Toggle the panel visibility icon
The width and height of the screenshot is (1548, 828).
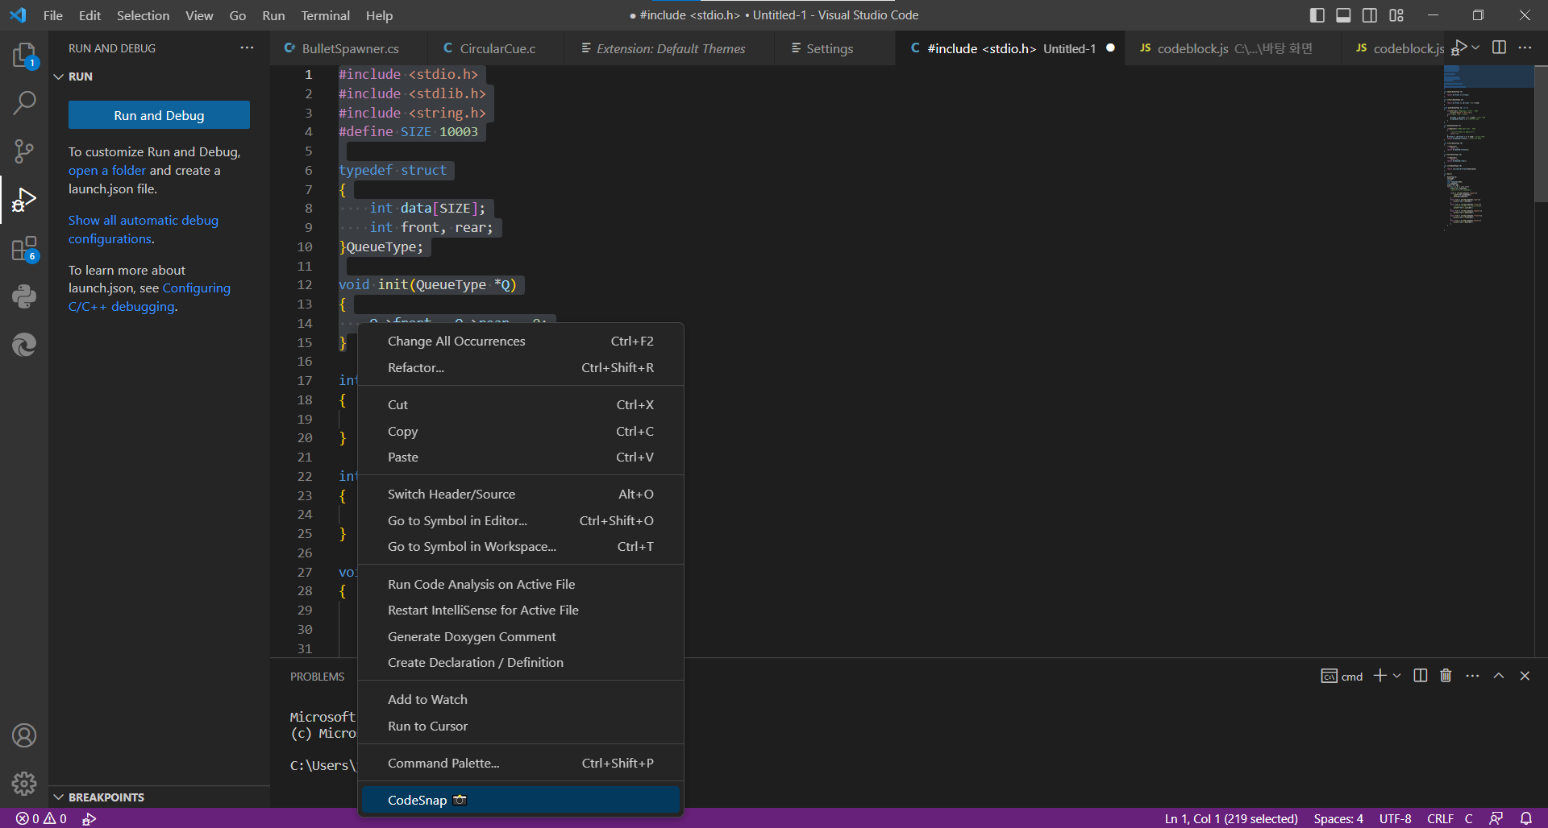click(x=1343, y=14)
